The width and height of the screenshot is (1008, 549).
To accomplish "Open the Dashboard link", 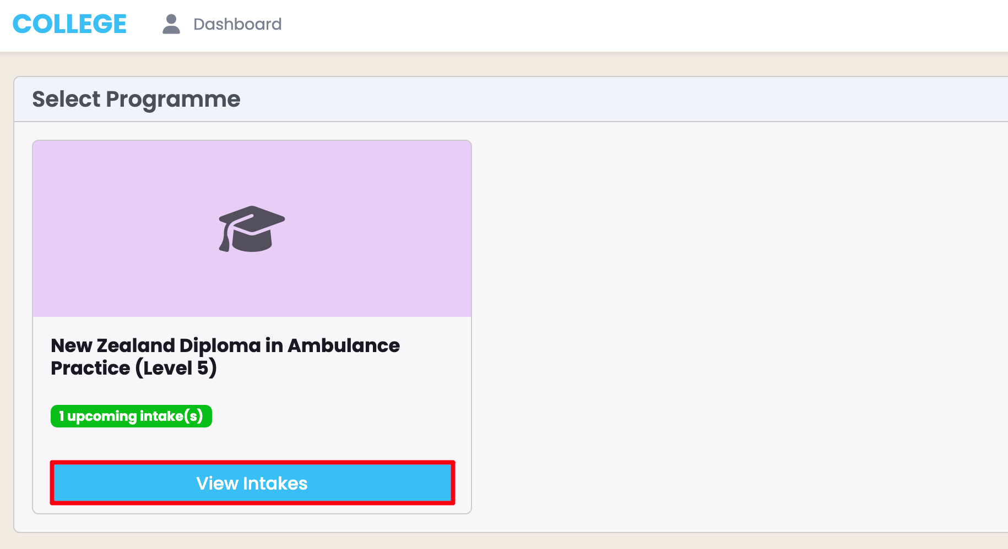I will pos(237,24).
